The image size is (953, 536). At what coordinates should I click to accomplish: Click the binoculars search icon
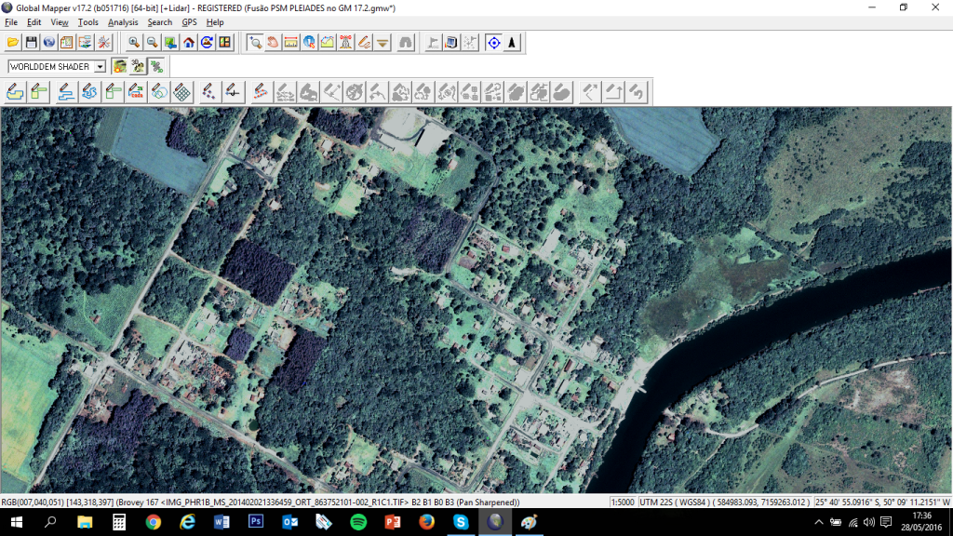(x=406, y=43)
